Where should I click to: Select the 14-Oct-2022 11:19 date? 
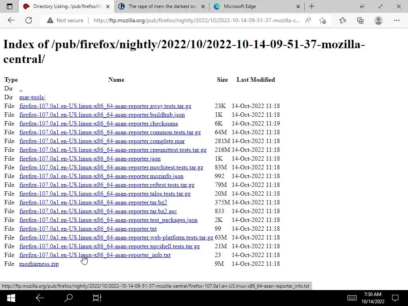(x=256, y=124)
